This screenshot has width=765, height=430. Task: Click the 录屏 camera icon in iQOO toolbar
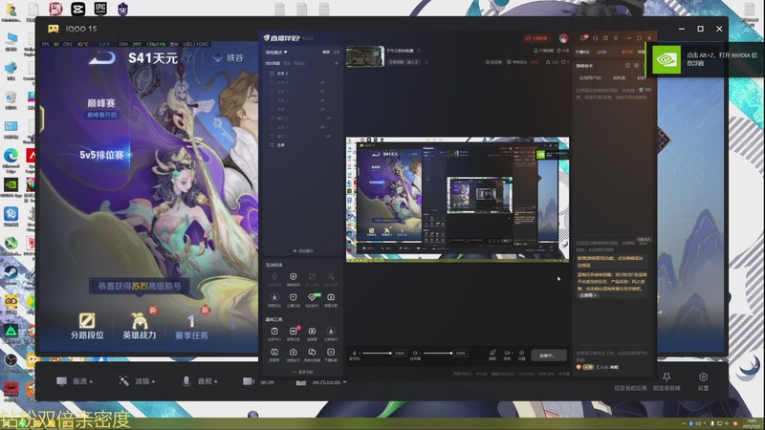(x=249, y=381)
